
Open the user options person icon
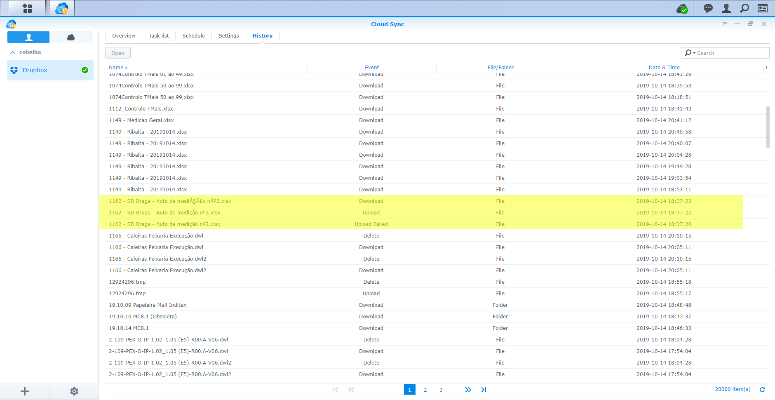tap(726, 8)
